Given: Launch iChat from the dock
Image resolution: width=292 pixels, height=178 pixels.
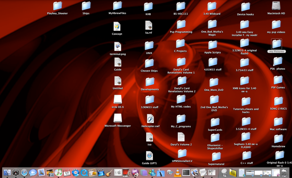Looking at the screenshot, I should pyautogui.click(x=33, y=173).
